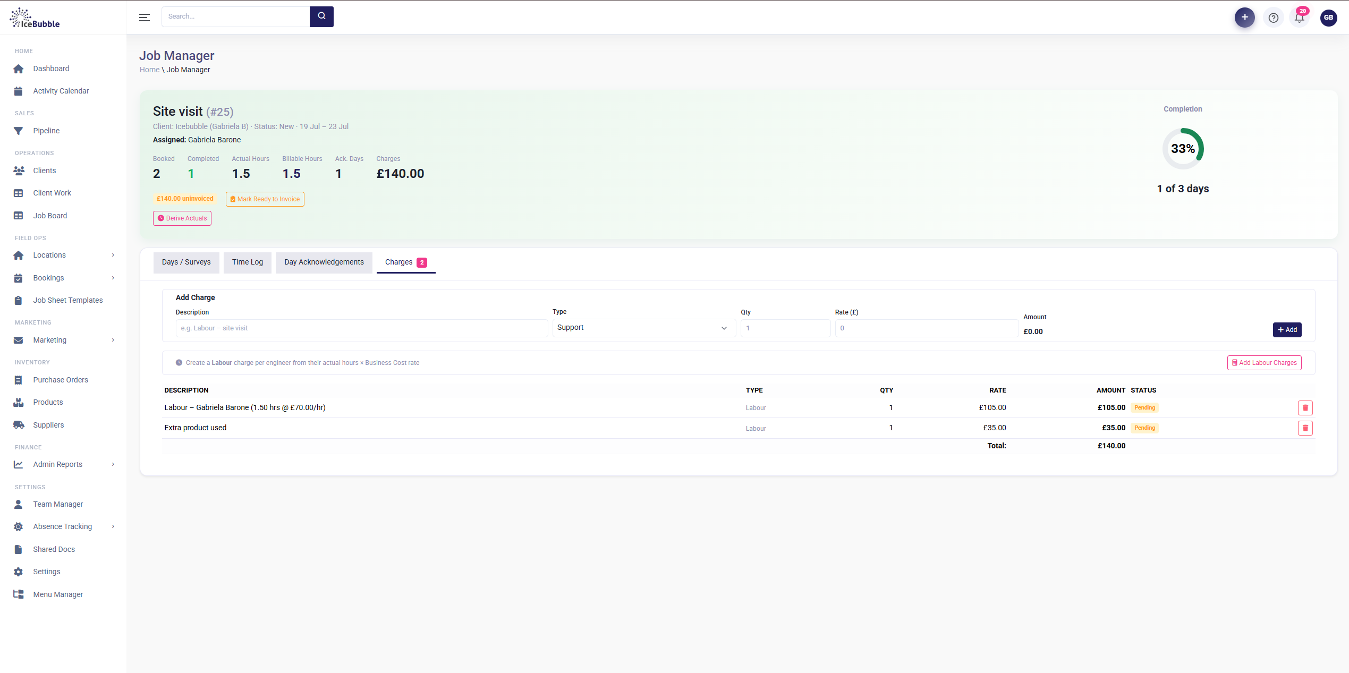Image resolution: width=1349 pixels, height=673 pixels.
Task: Delete the Gabriela Barone labour charge
Action: pyautogui.click(x=1305, y=408)
